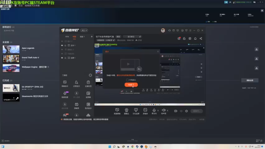Screen dimensions: 265x149
Task: Download Grand Theft Auto V via download icon
Action: [256, 59]
